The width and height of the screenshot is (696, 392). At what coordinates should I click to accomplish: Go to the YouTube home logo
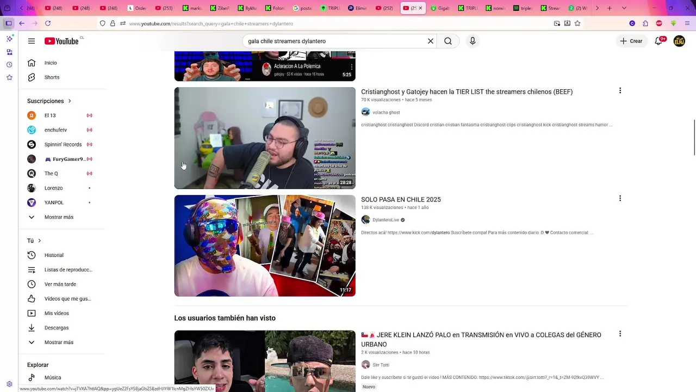[x=61, y=41]
